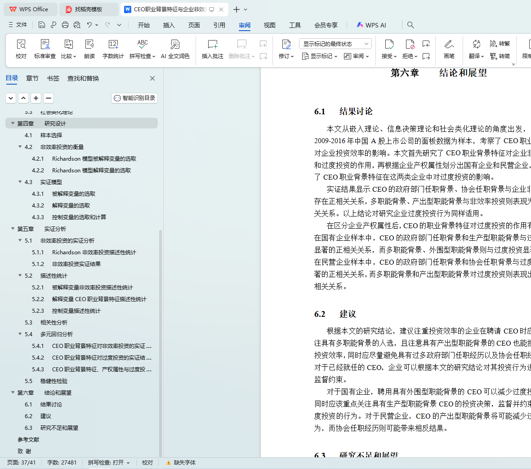Click the search magnifier icon

pyautogui.click(x=411, y=25)
